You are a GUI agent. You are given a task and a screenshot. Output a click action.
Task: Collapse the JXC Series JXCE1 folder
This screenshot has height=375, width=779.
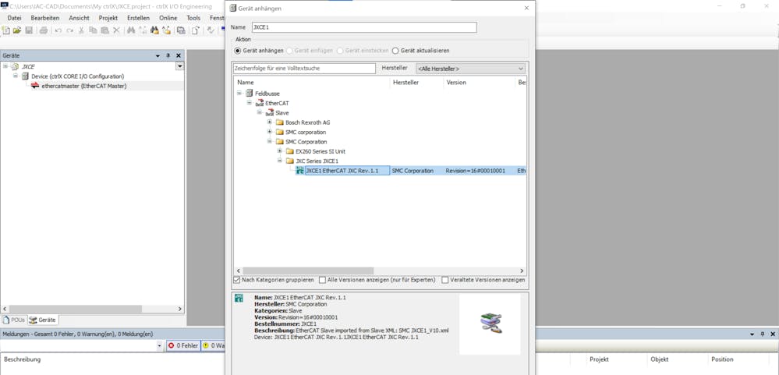[x=280, y=161]
